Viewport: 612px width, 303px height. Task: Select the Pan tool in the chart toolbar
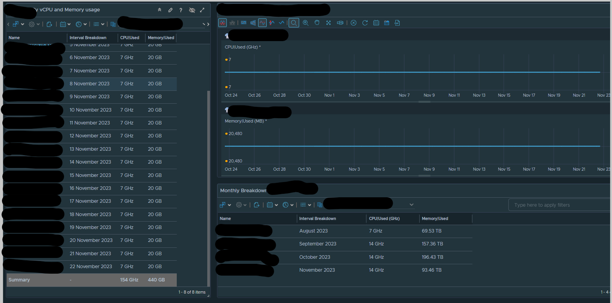(317, 23)
